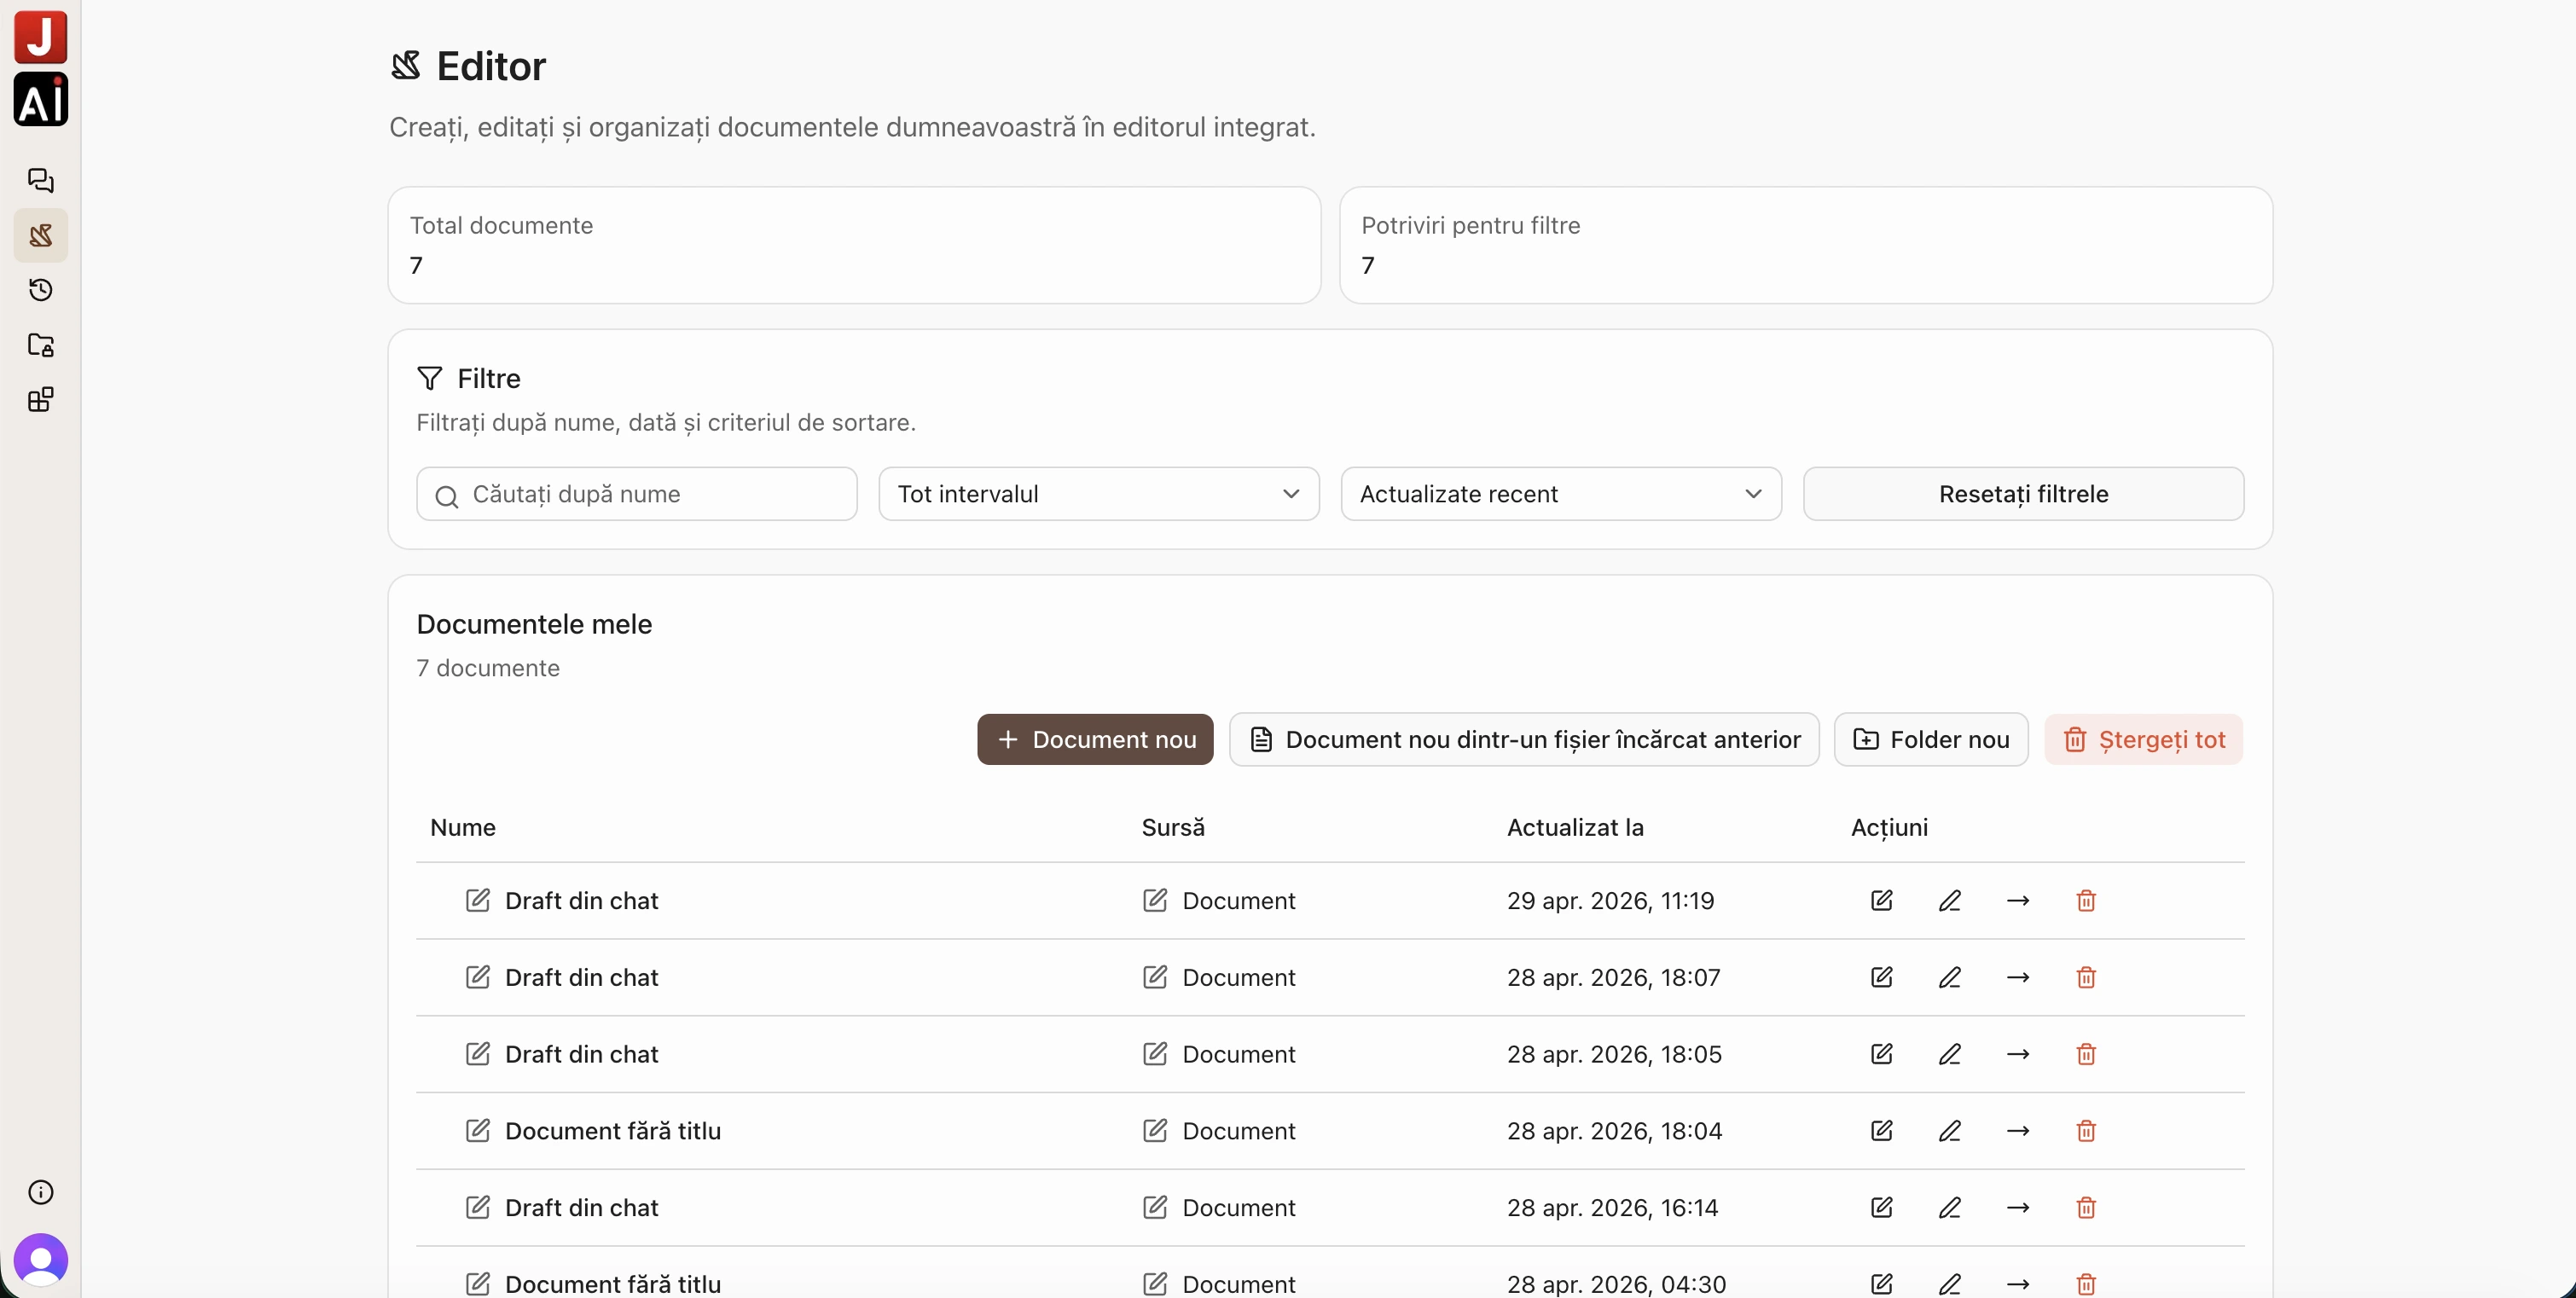The image size is (2576, 1298).
Task: Click the red J logo
Action: pyautogui.click(x=41, y=37)
